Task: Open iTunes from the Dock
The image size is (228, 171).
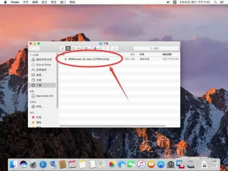Action: (141, 164)
